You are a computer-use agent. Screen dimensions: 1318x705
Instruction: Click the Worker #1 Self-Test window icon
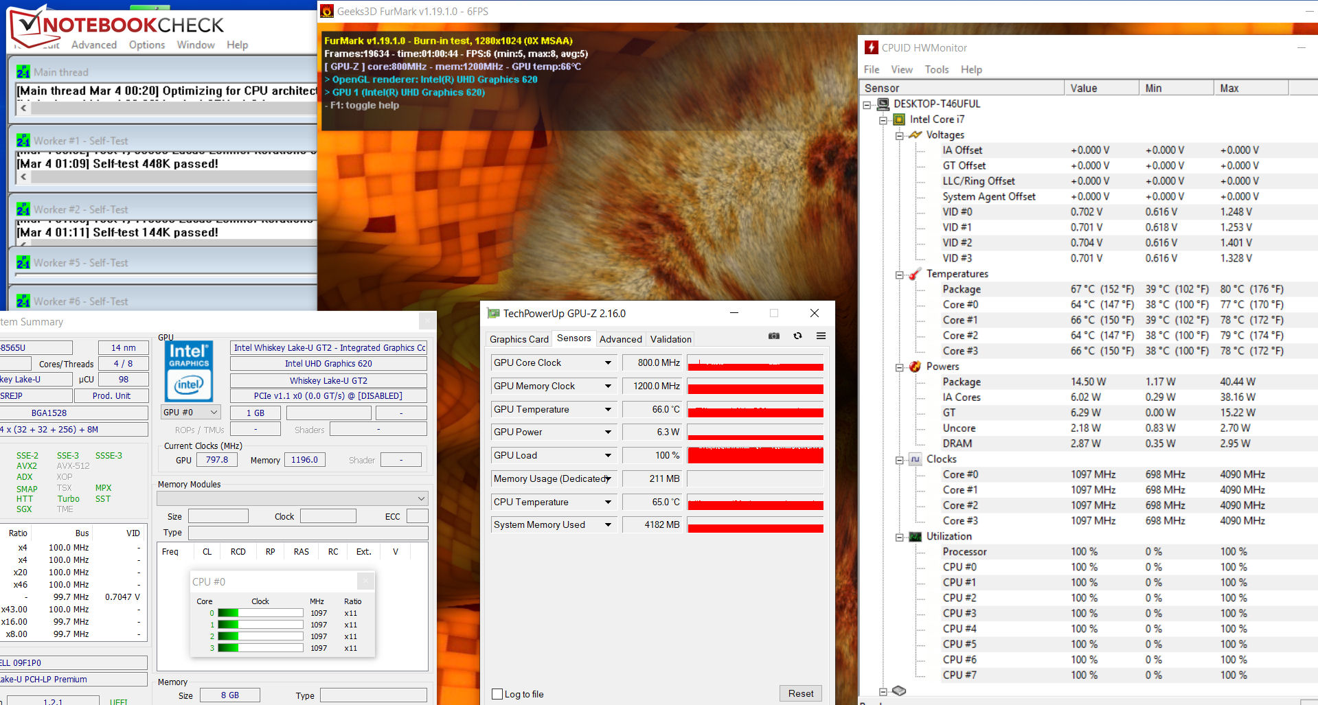23,141
